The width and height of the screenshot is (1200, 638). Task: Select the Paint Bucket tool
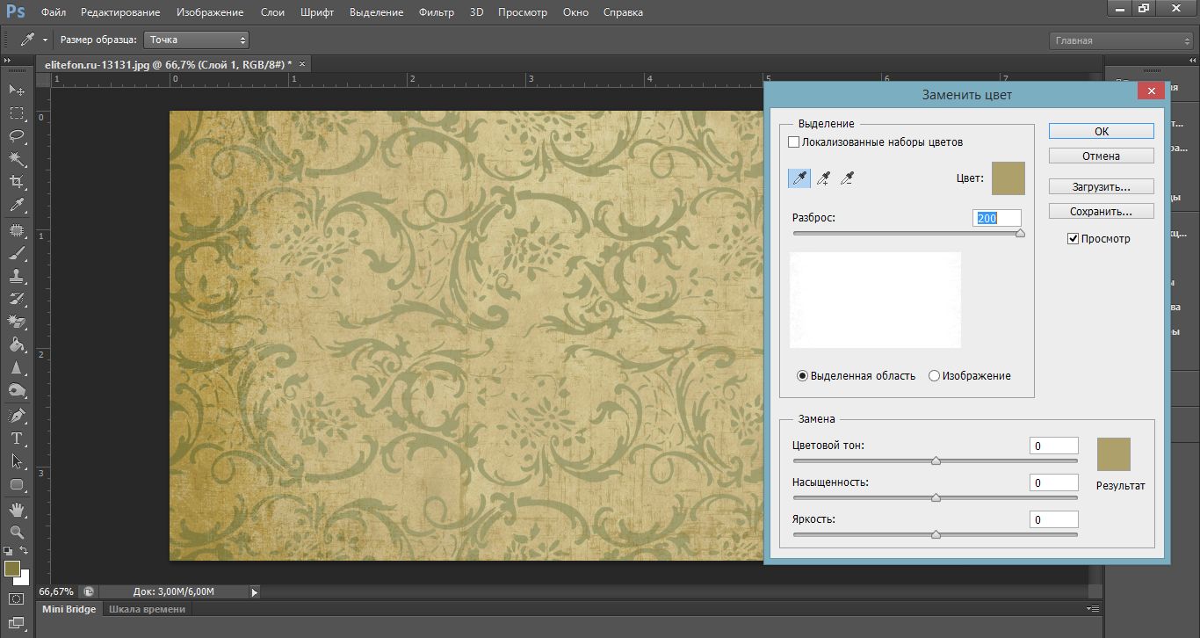(17, 344)
